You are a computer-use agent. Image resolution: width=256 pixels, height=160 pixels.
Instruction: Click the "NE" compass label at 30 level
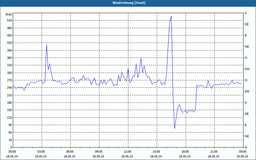click(x=247, y=136)
